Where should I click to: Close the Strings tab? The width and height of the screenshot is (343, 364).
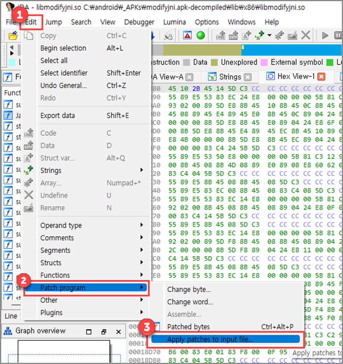[x=248, y=77]
